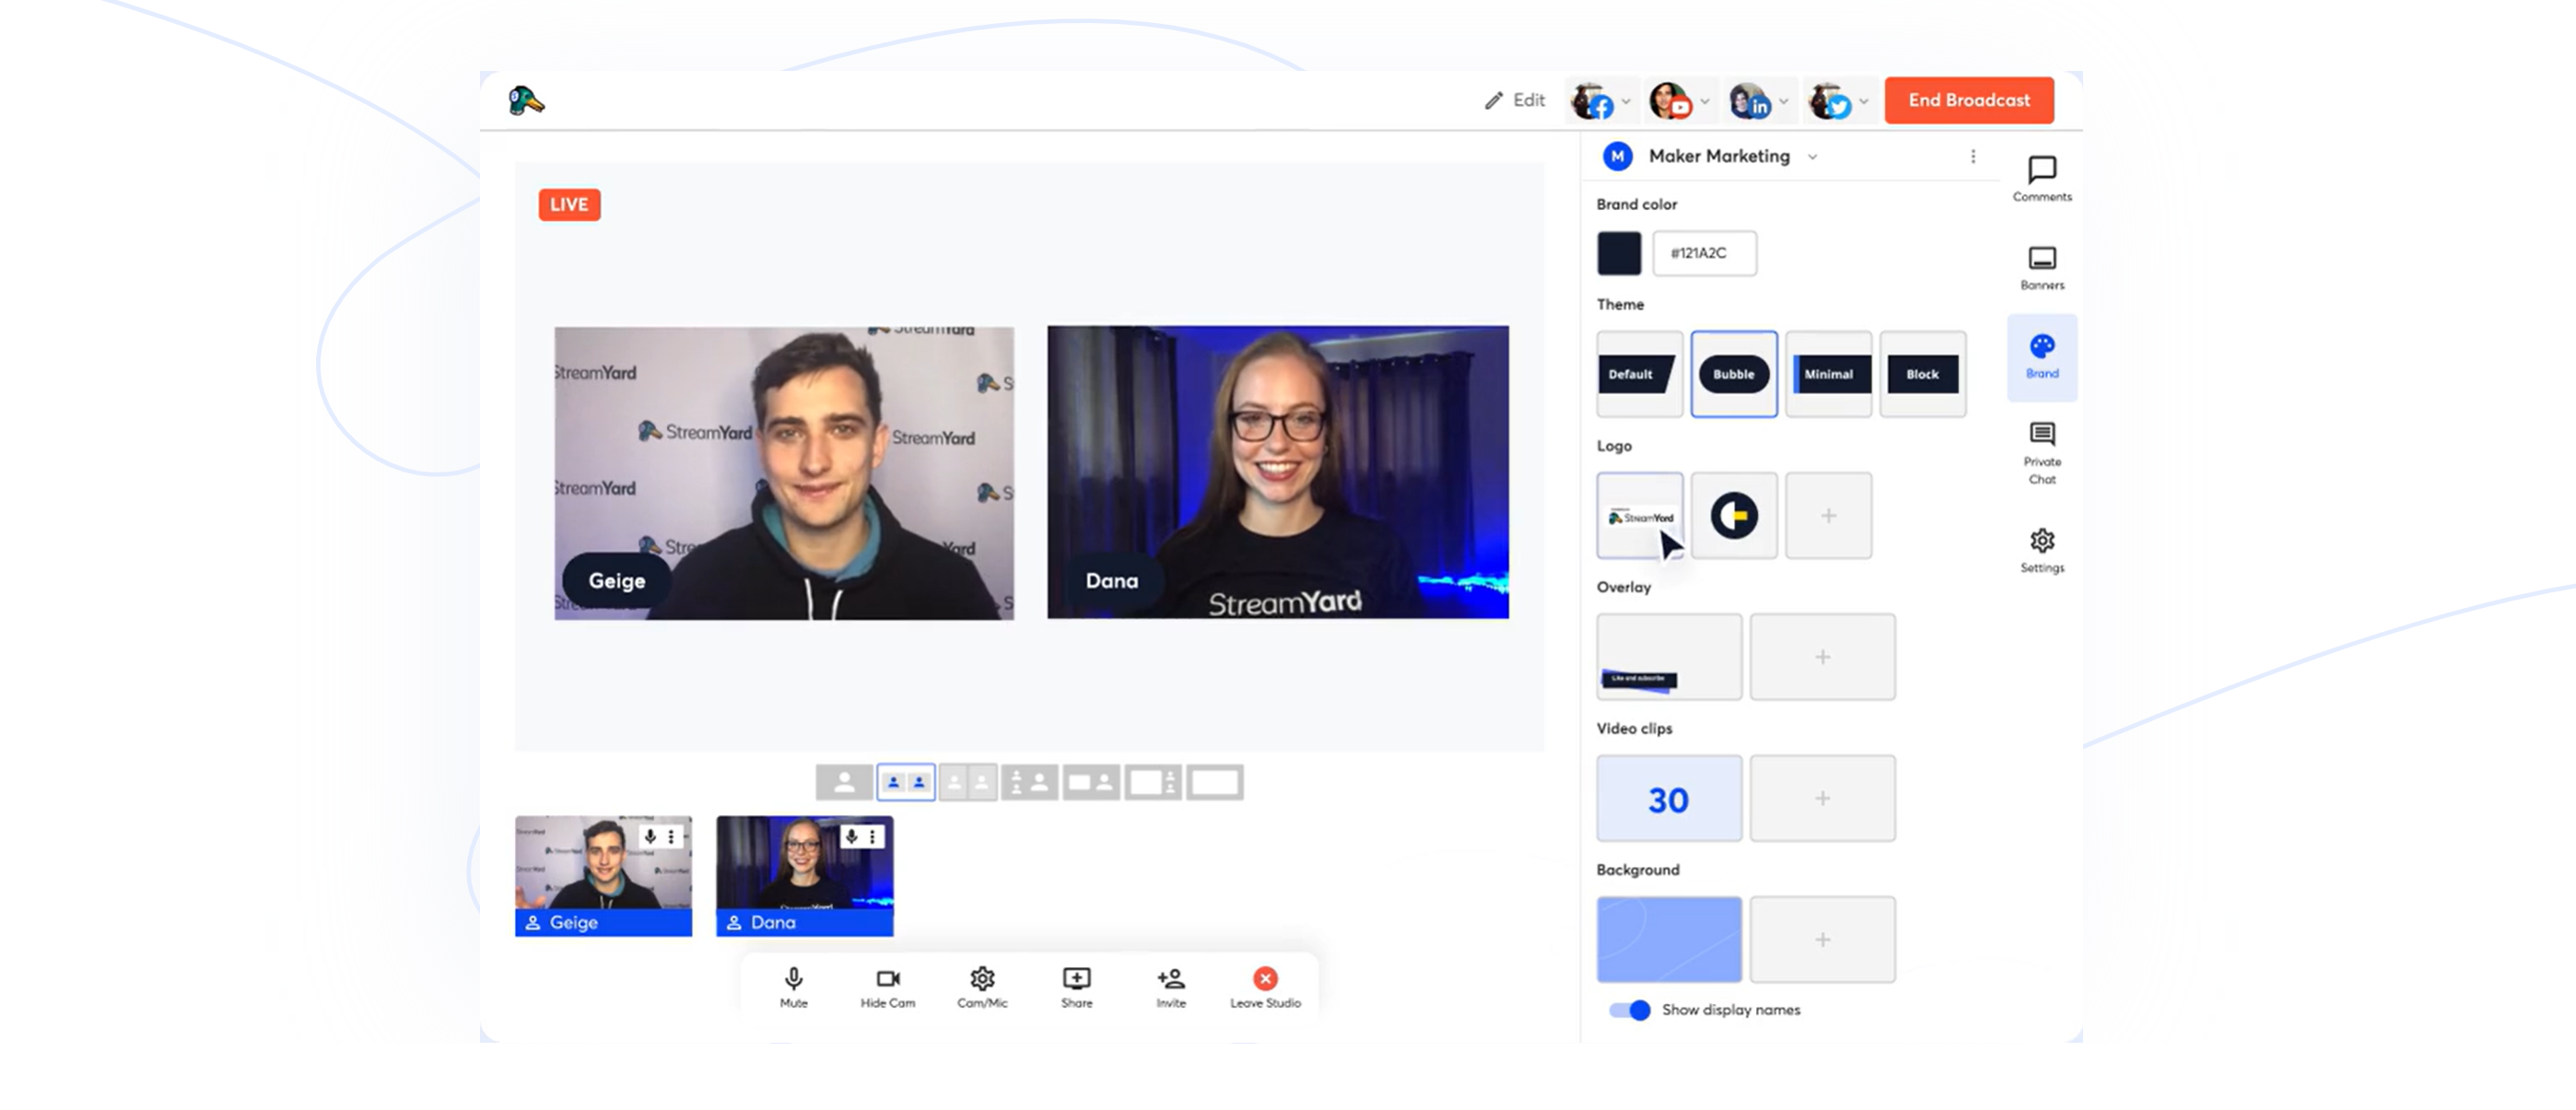This screenshot has width=2576, height=1110.
Task: Select the Minimal theme option
Action: tap(1828, 374)
